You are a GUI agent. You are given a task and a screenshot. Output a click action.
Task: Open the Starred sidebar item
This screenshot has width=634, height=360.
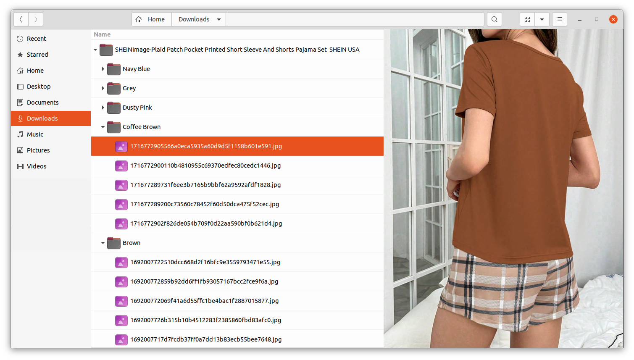(x=37, y=54)
